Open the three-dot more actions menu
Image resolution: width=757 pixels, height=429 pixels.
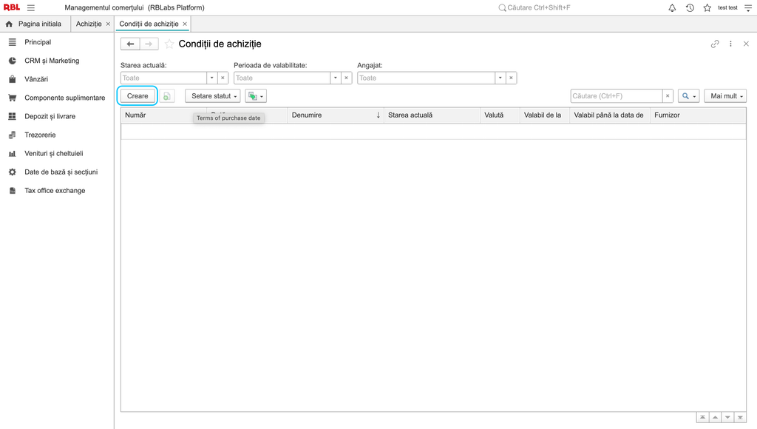coord(730,44)
